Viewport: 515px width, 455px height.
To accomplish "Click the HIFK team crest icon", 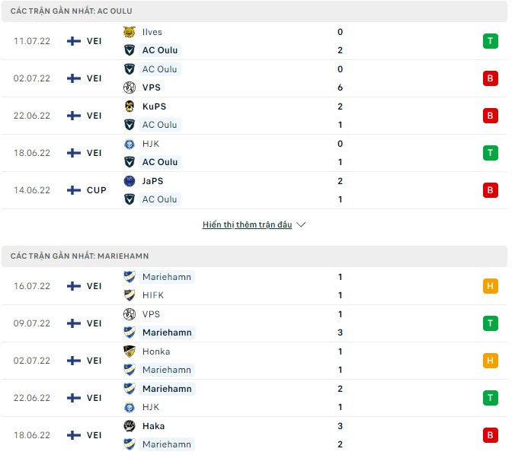I will [x=129, y=295].
